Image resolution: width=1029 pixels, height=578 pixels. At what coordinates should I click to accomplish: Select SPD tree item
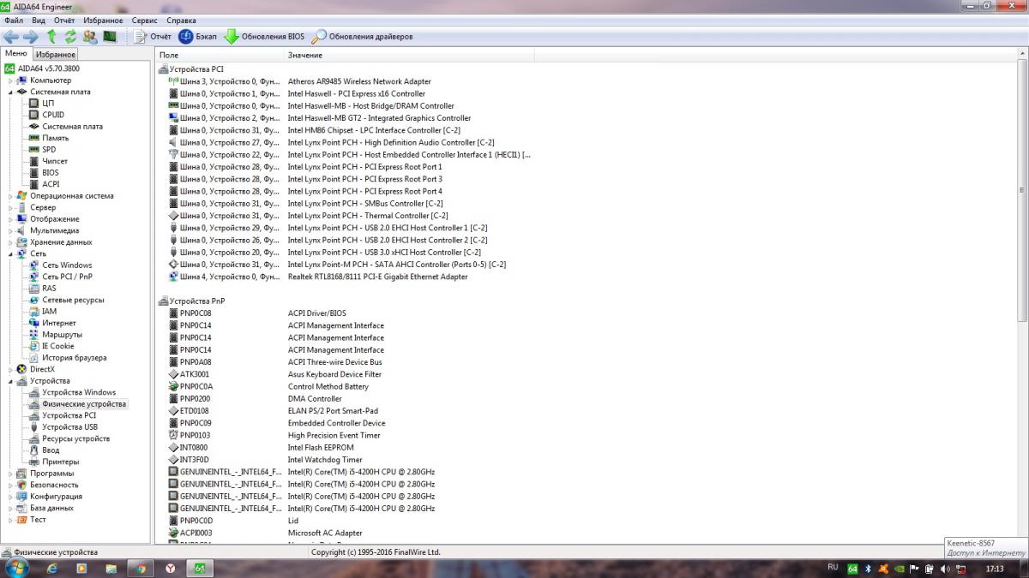point(49,149)
